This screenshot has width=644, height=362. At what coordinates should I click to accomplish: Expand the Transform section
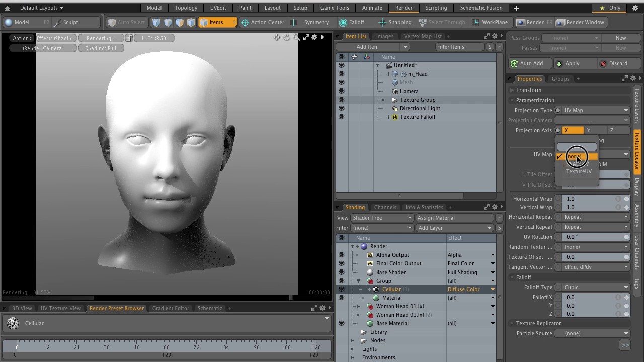pos(512,90)
